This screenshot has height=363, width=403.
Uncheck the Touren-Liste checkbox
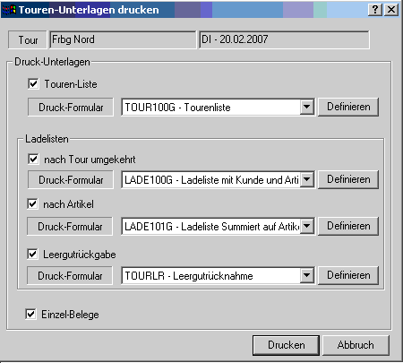click(x=33, y=83)
